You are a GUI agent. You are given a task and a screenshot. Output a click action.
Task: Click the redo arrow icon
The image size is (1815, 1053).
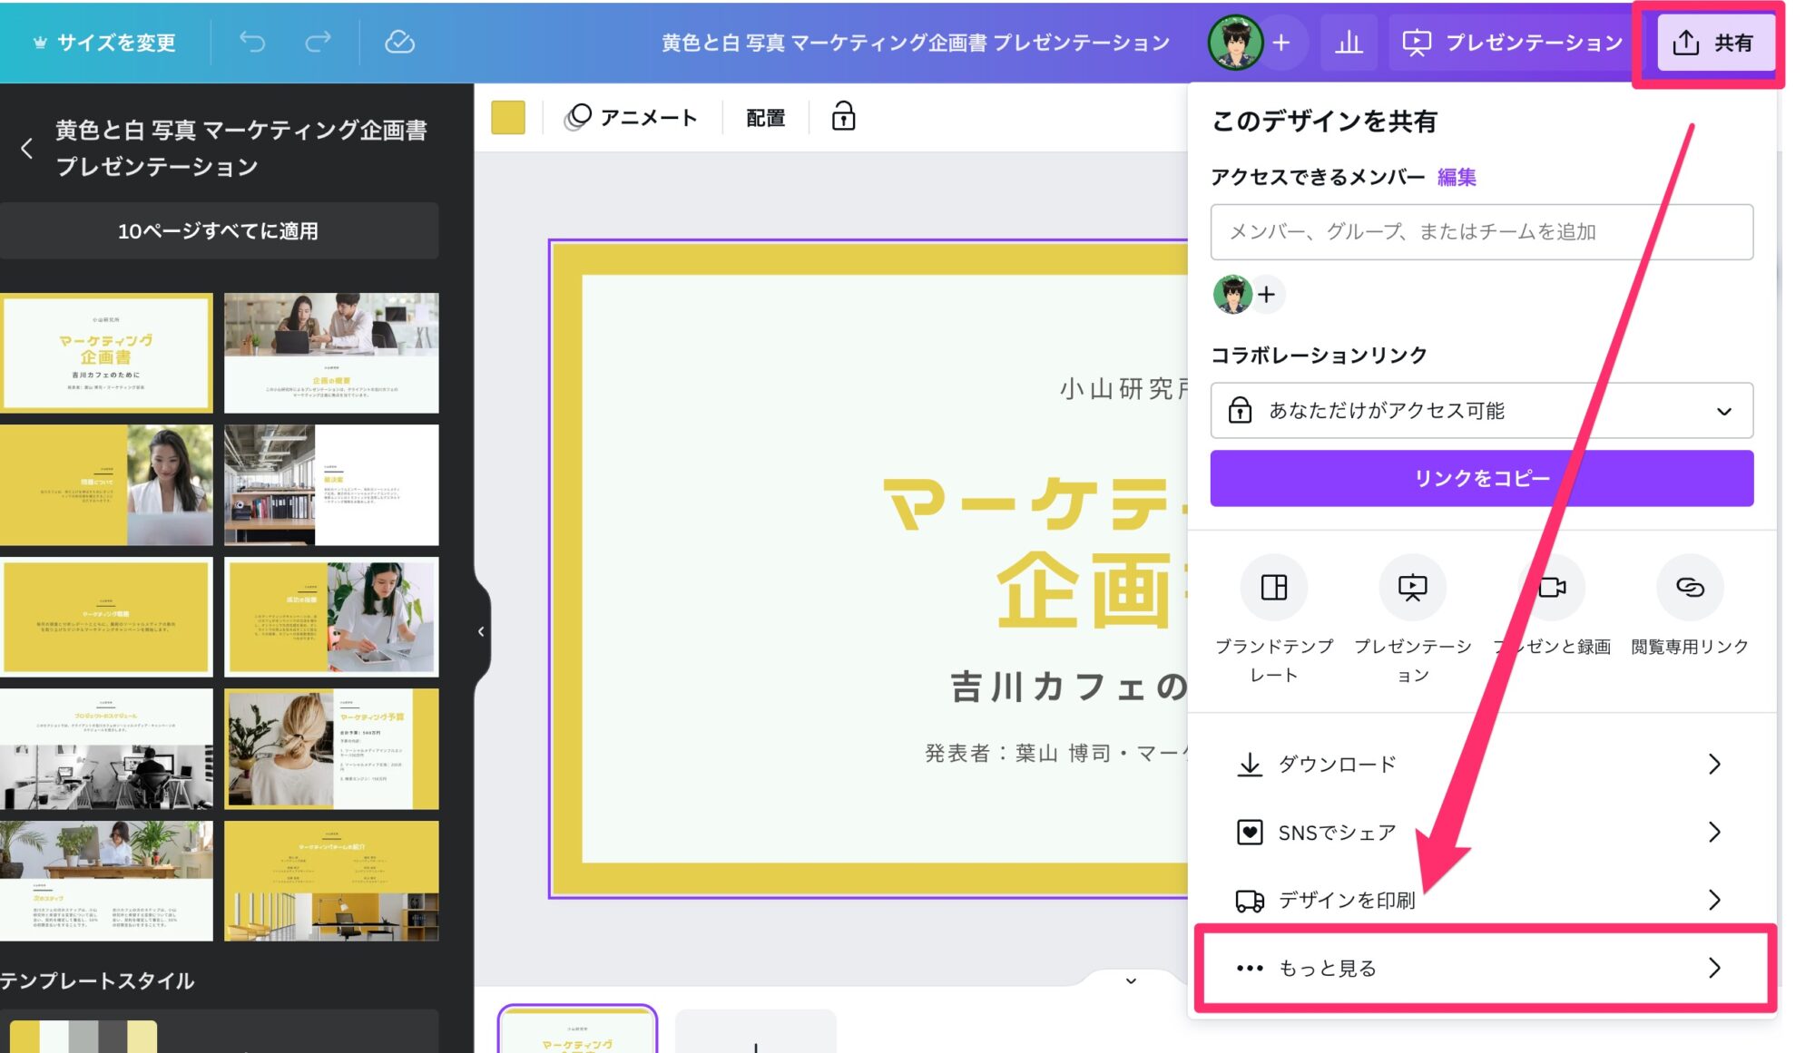[x=318, y=42]
